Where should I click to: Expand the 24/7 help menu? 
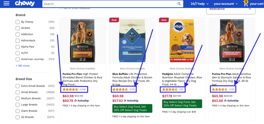pyautogui.click(x=200, y=4)
